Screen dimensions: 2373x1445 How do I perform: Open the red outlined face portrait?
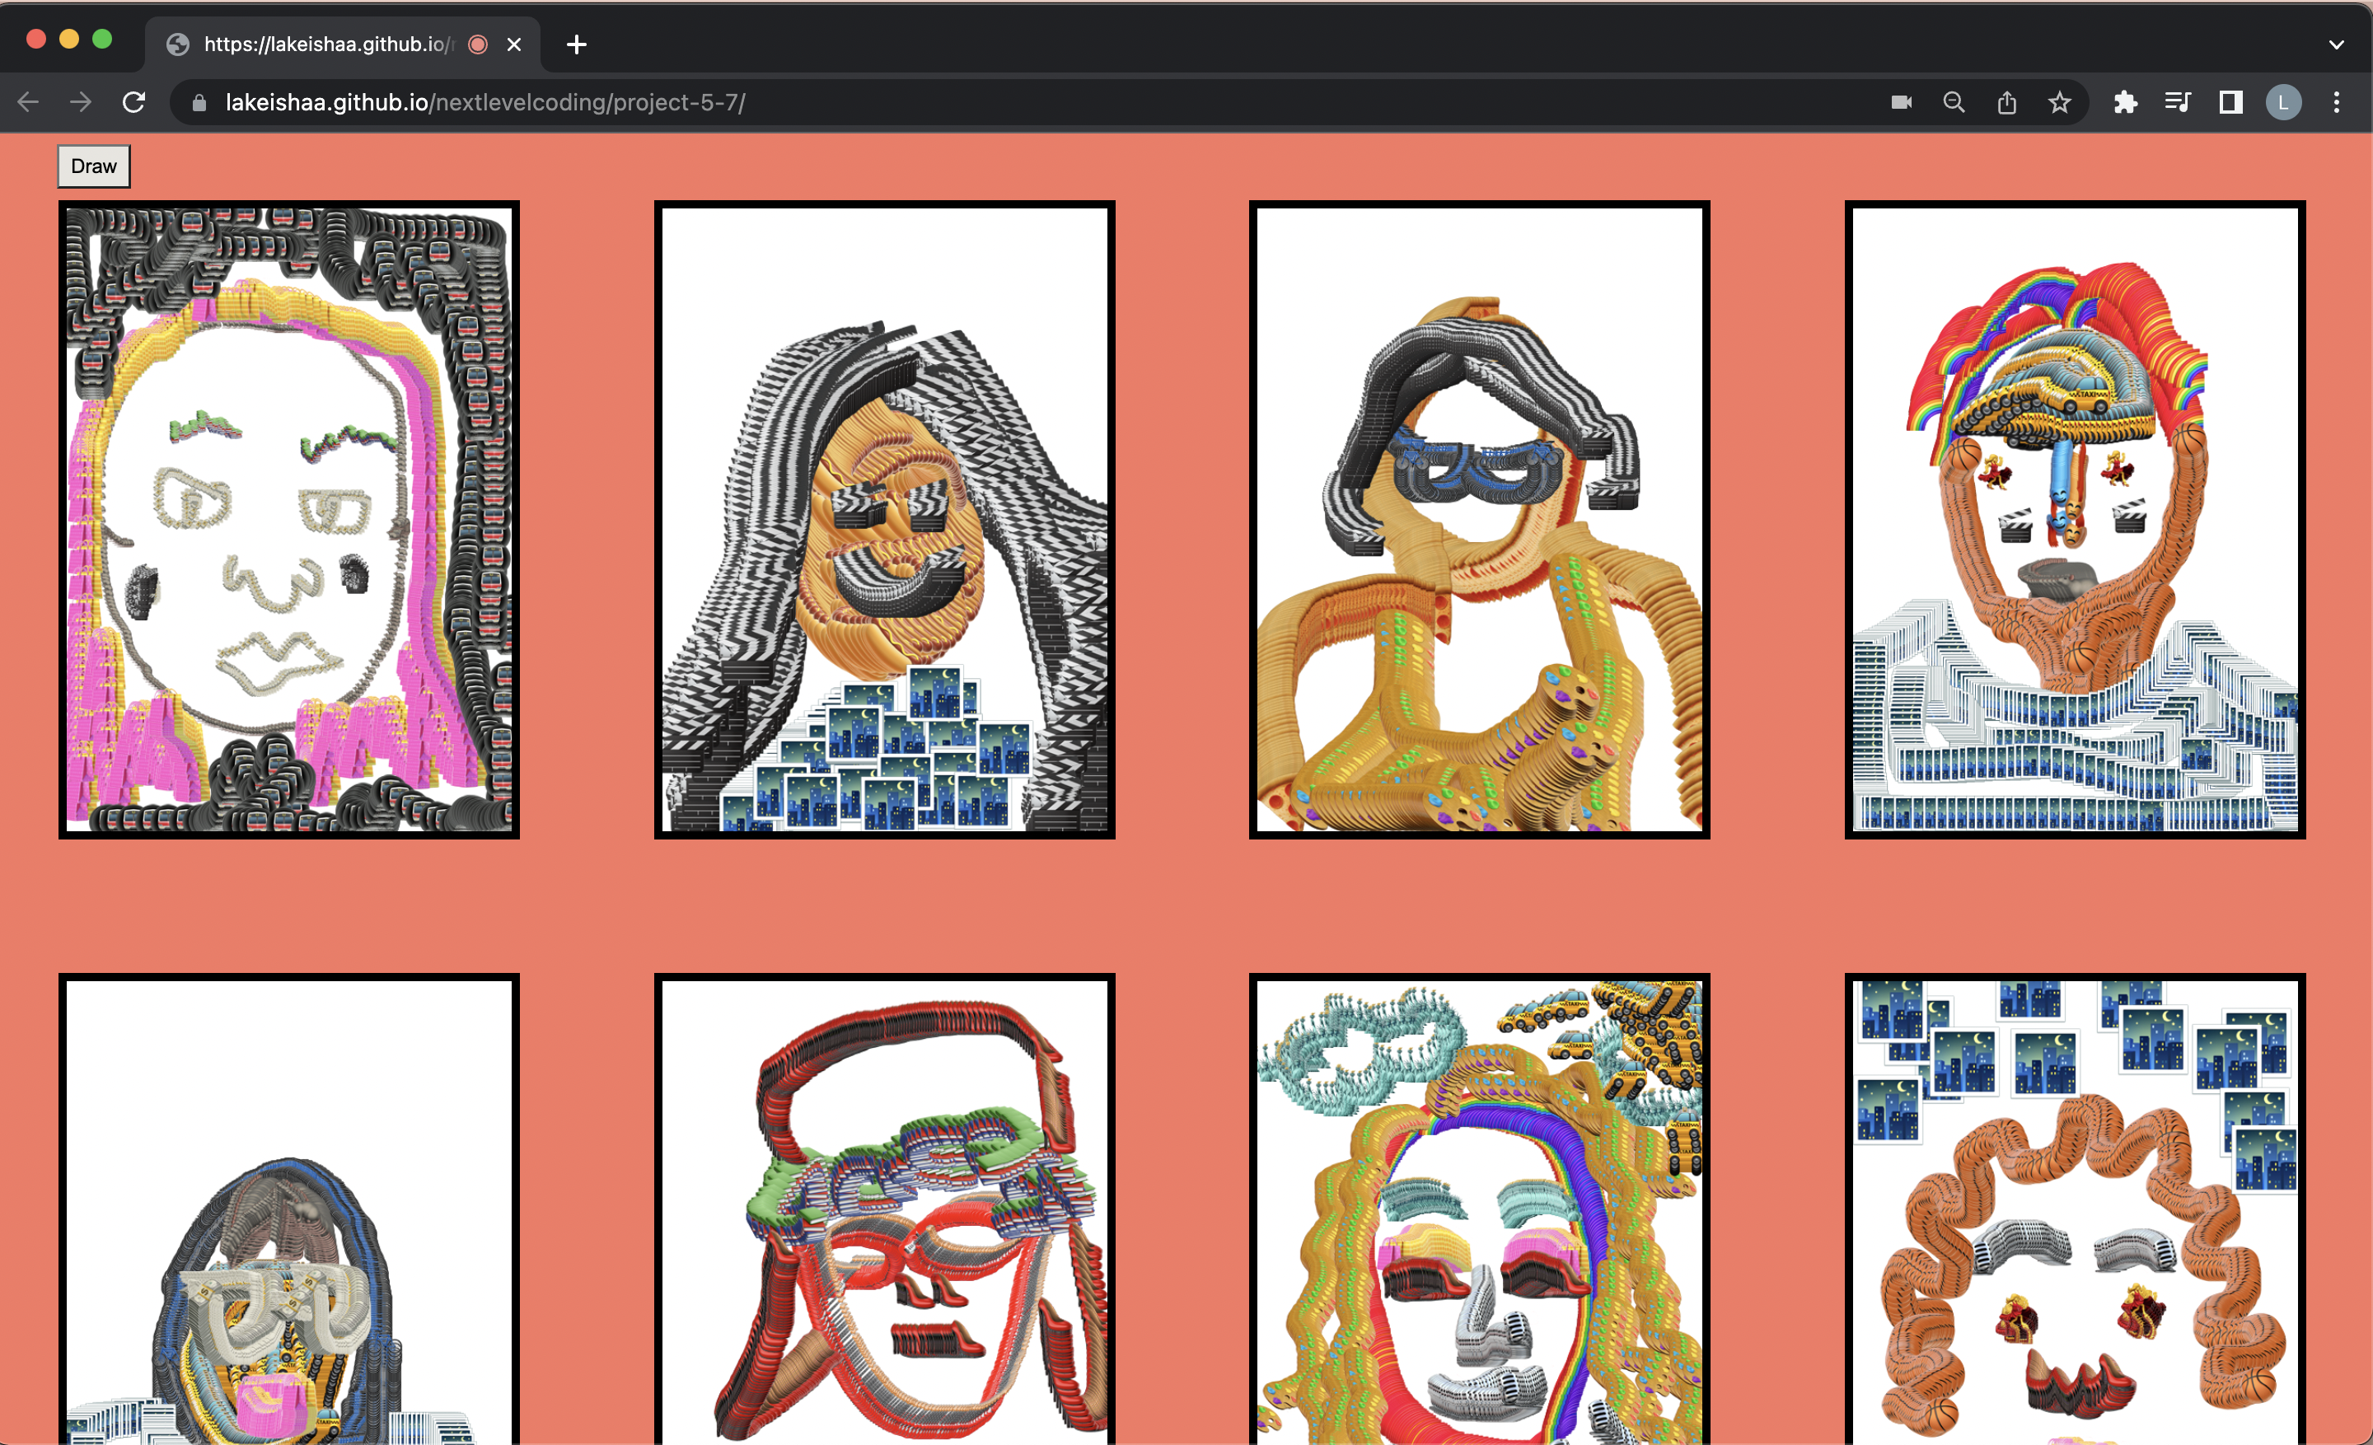coord(884,1209)
